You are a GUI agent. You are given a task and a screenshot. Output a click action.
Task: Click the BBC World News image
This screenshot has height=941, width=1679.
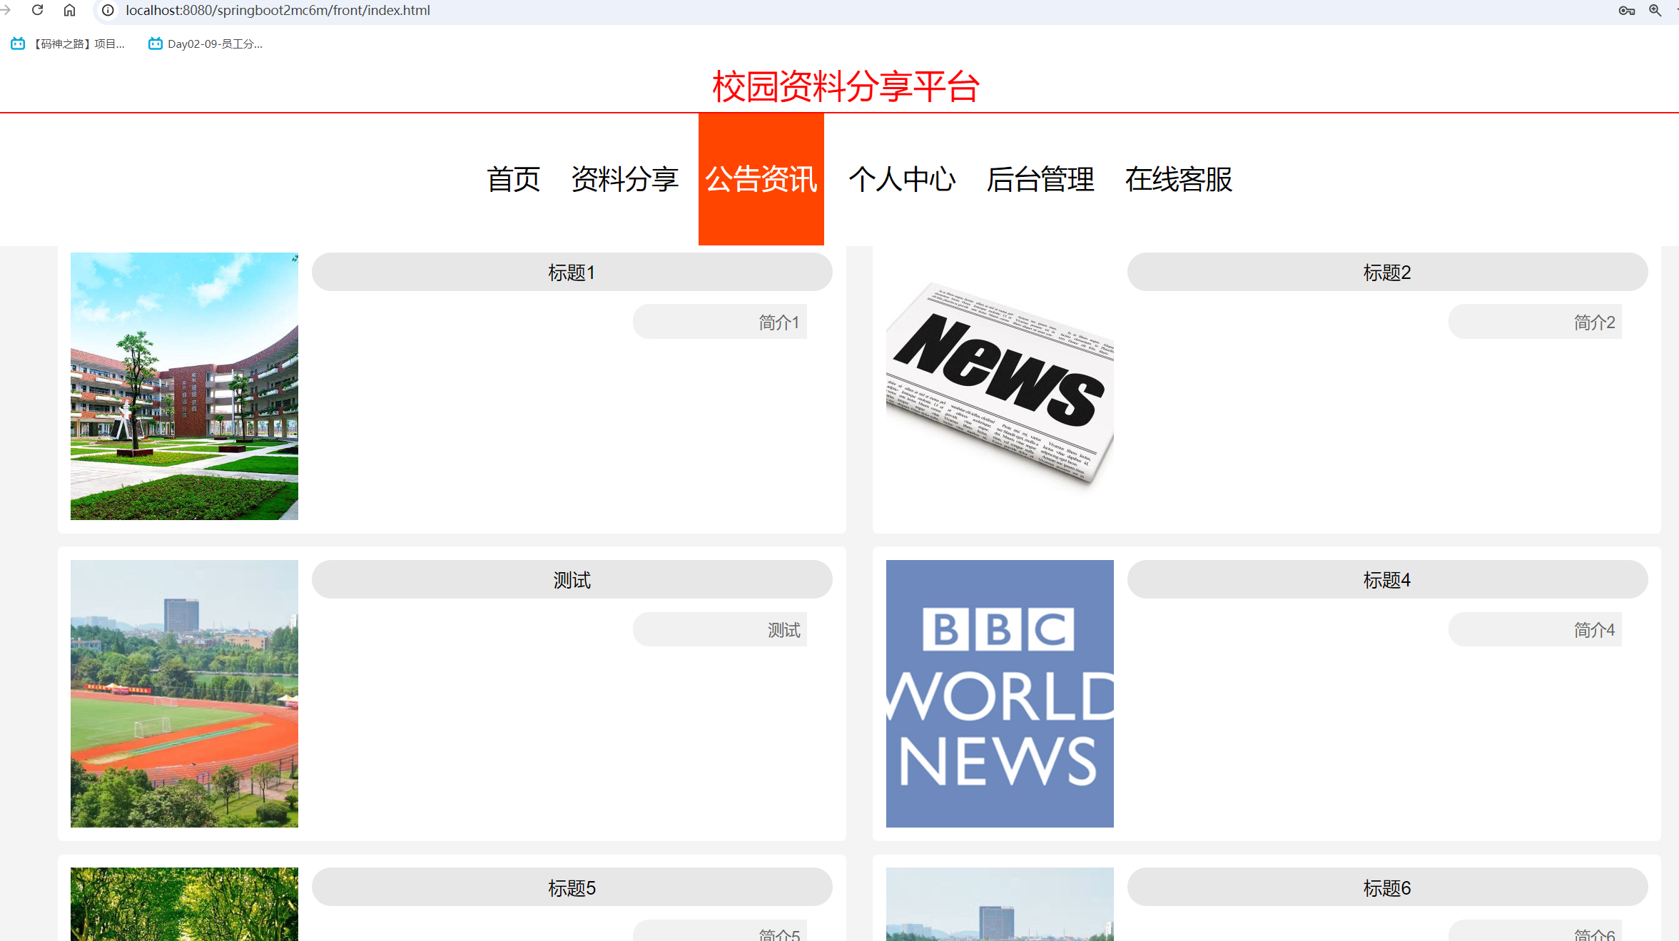point(999,693)
